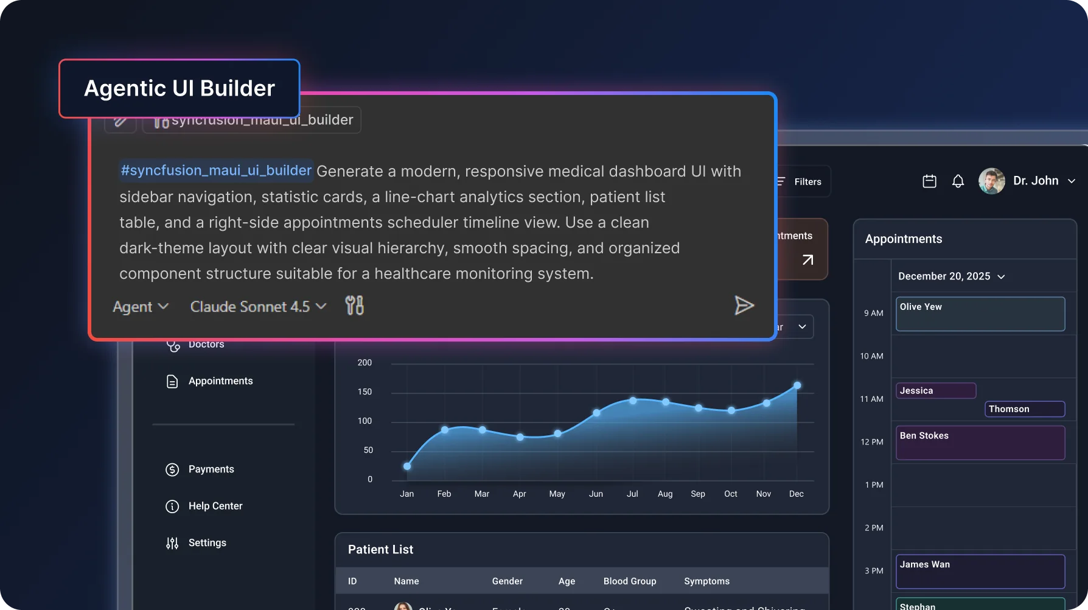
Task: Click the syncfusion_maui_ui_builder context chip
Action: point(252,120)
